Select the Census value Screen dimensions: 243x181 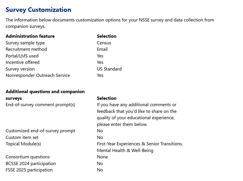pos(104,43)
